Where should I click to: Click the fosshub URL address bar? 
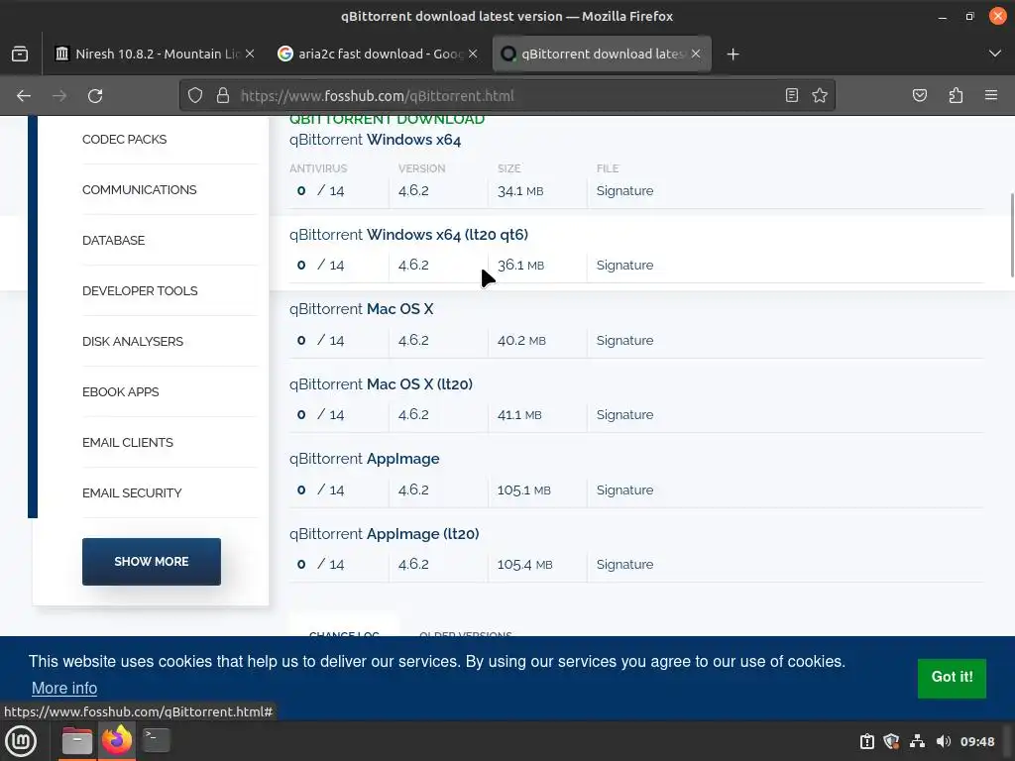point(507,96)
